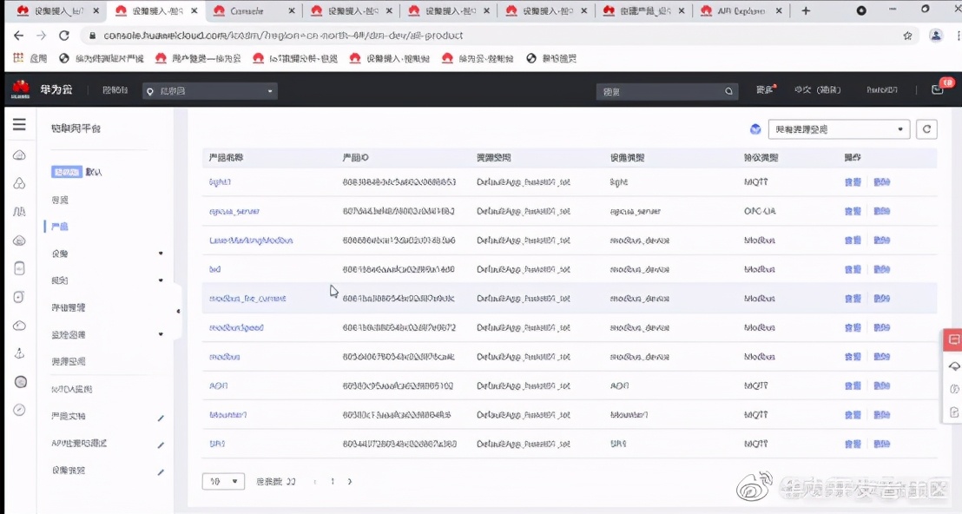Switch to the Console browser tab
Screen dimensions: 962x514
(x=247, y=11)
